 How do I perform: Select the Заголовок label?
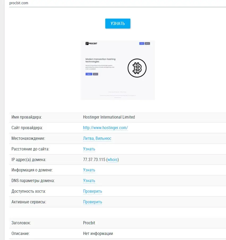coord(21,223)
